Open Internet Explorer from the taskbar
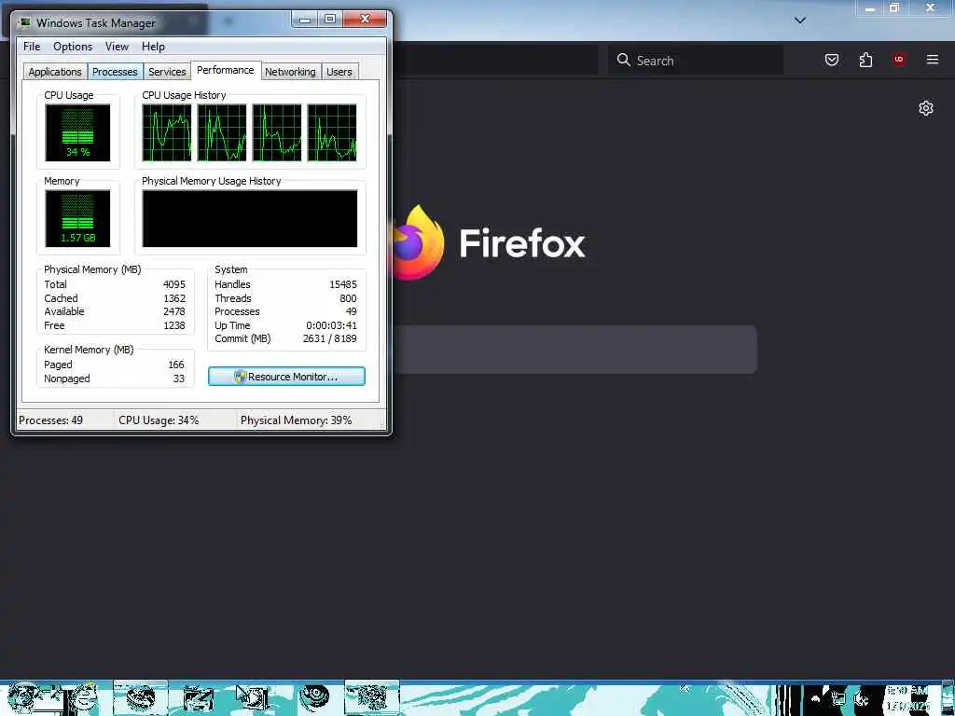This screenshot has width=955, height=716. 84,698
